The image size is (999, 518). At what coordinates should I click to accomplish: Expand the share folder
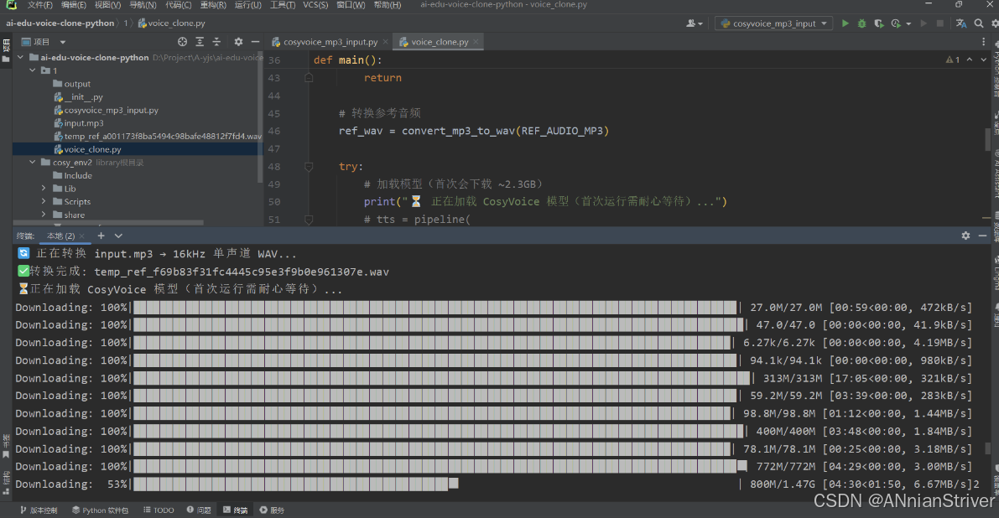click(44, 215)
